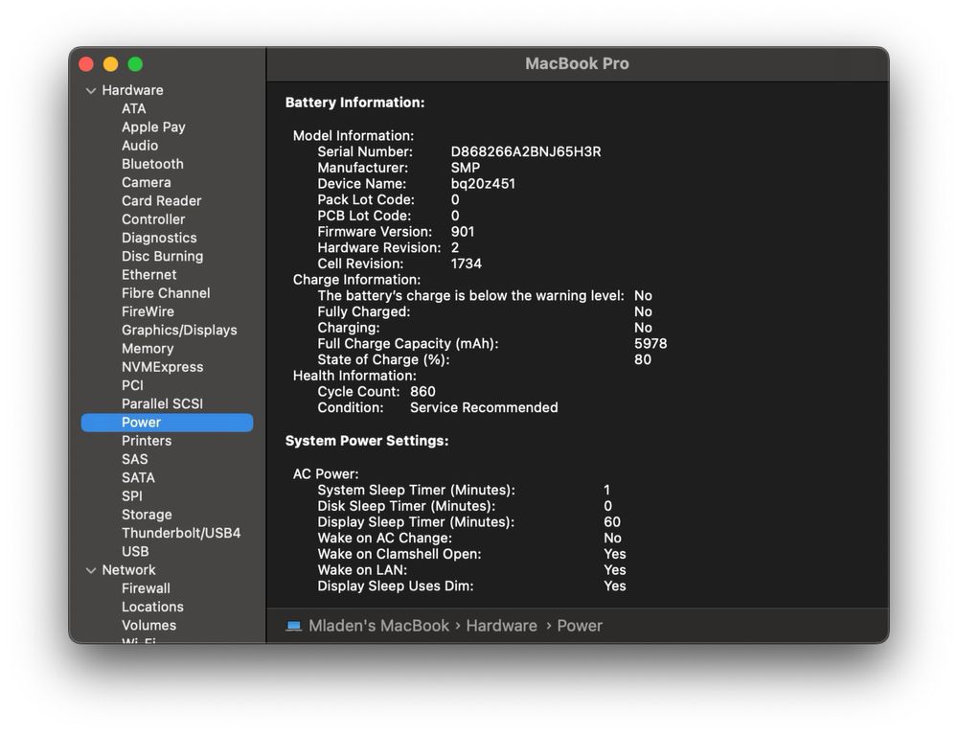This screenshot has width=958, height=735.
Task: Select SAS in the sidebar
Action: pos(134,459)
